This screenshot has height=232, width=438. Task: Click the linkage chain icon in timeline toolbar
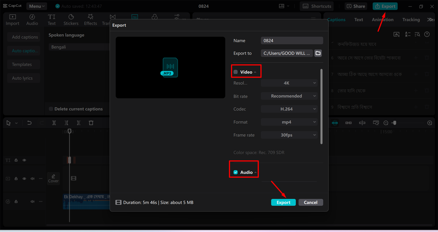coord(348,123)
